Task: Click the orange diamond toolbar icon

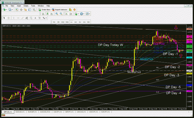Action: pos(74,10)
